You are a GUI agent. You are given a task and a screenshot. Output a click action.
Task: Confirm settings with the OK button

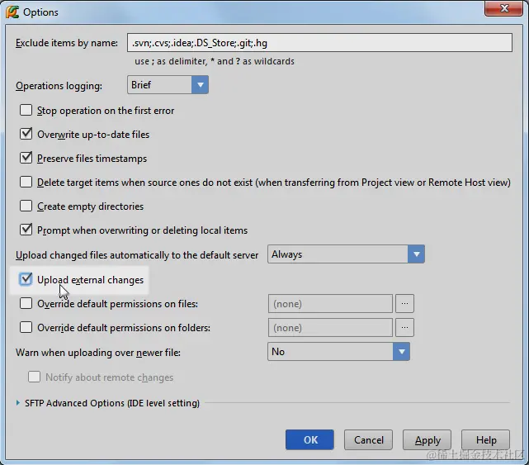[309, 440]
